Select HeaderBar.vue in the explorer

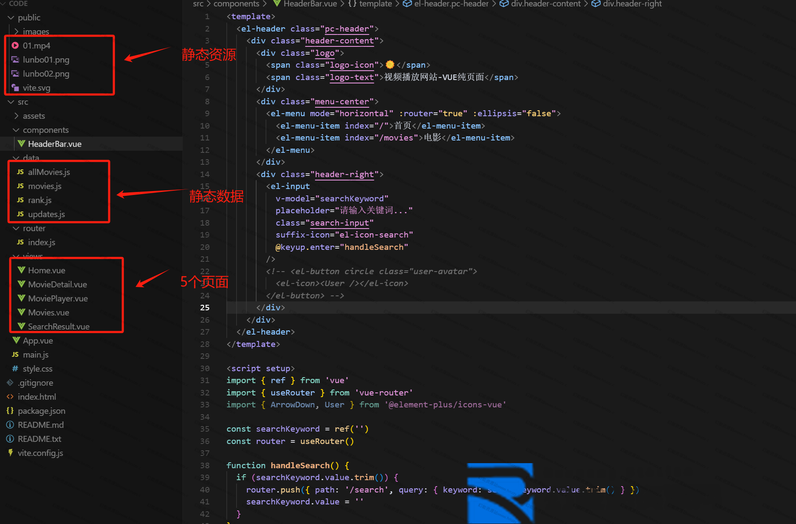pos(55,144)
